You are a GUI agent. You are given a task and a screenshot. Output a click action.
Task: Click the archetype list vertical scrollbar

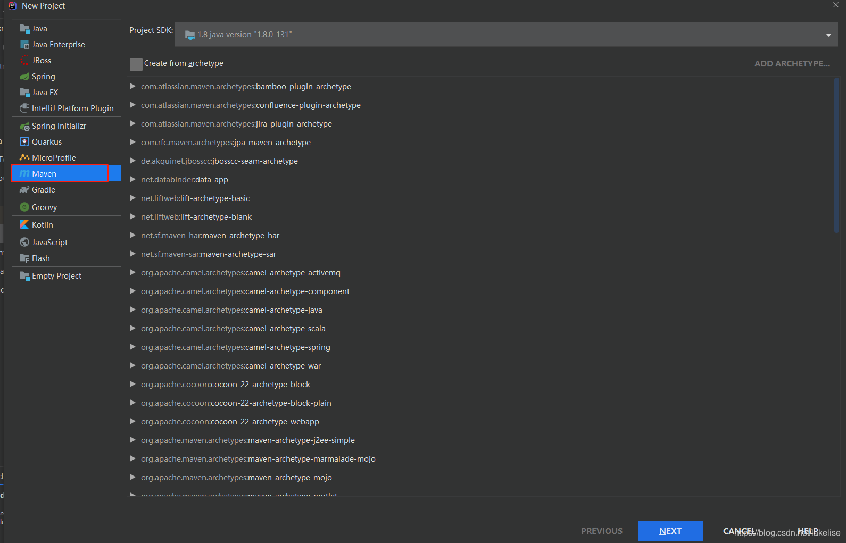[x=836, y=155]
